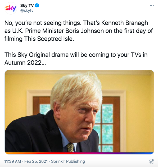Click the "Kenneth Branagh" text in the tweet
Viewport: 158px width, 167px height.
pos(125,23)
